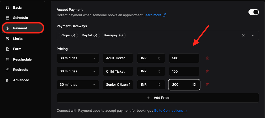Screen dimensions: 265x118
Task: Open the Adult Ticket duration dropdown
Action: [x=78, y=58]
